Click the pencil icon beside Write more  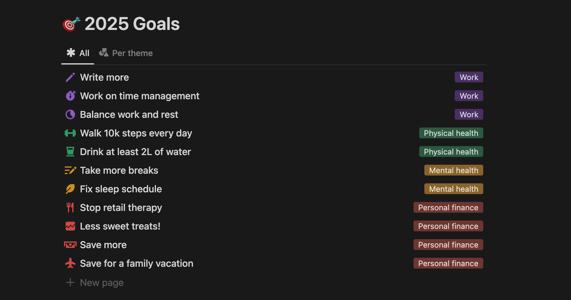70,77
